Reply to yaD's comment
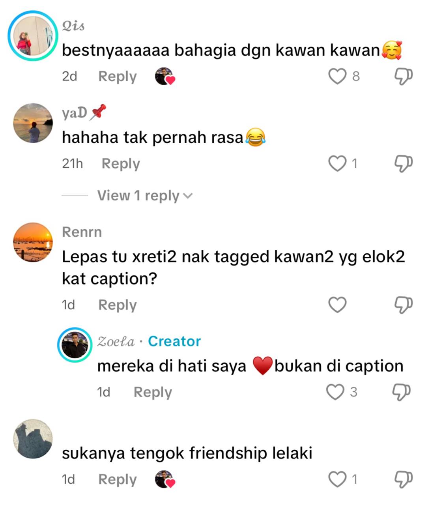430x505 pixels. click(121, 163)
